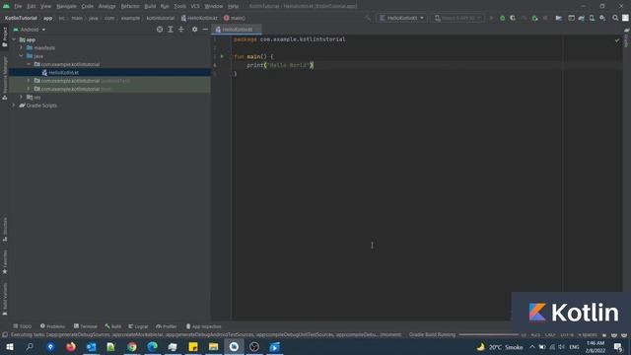
Task: Open the Terminal tool window
Action: (x=86, y=326)
